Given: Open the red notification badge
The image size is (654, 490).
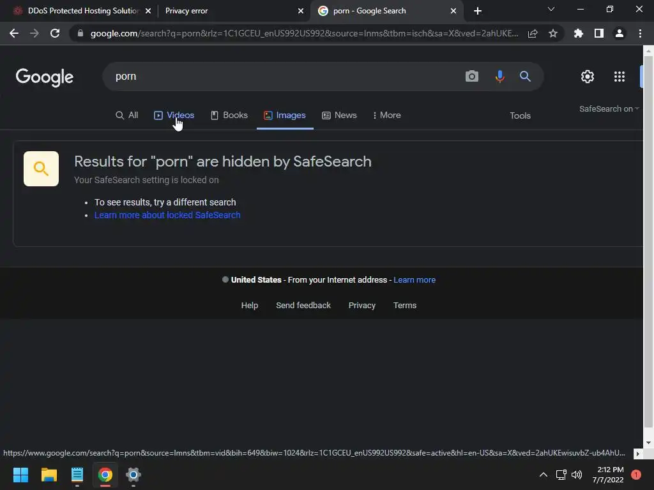Looking at the screenshot, I should [636, 475].
